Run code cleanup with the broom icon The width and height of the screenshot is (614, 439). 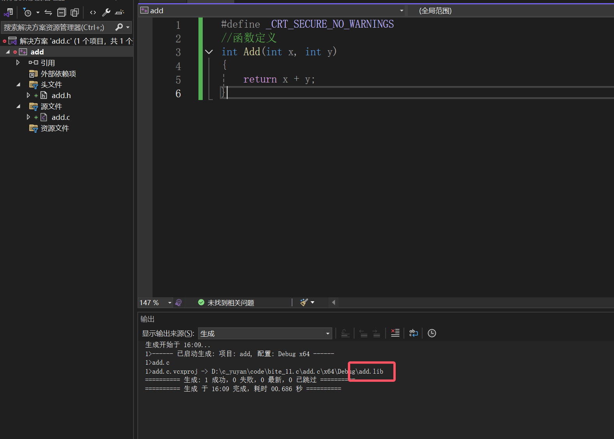pos(304,302)
